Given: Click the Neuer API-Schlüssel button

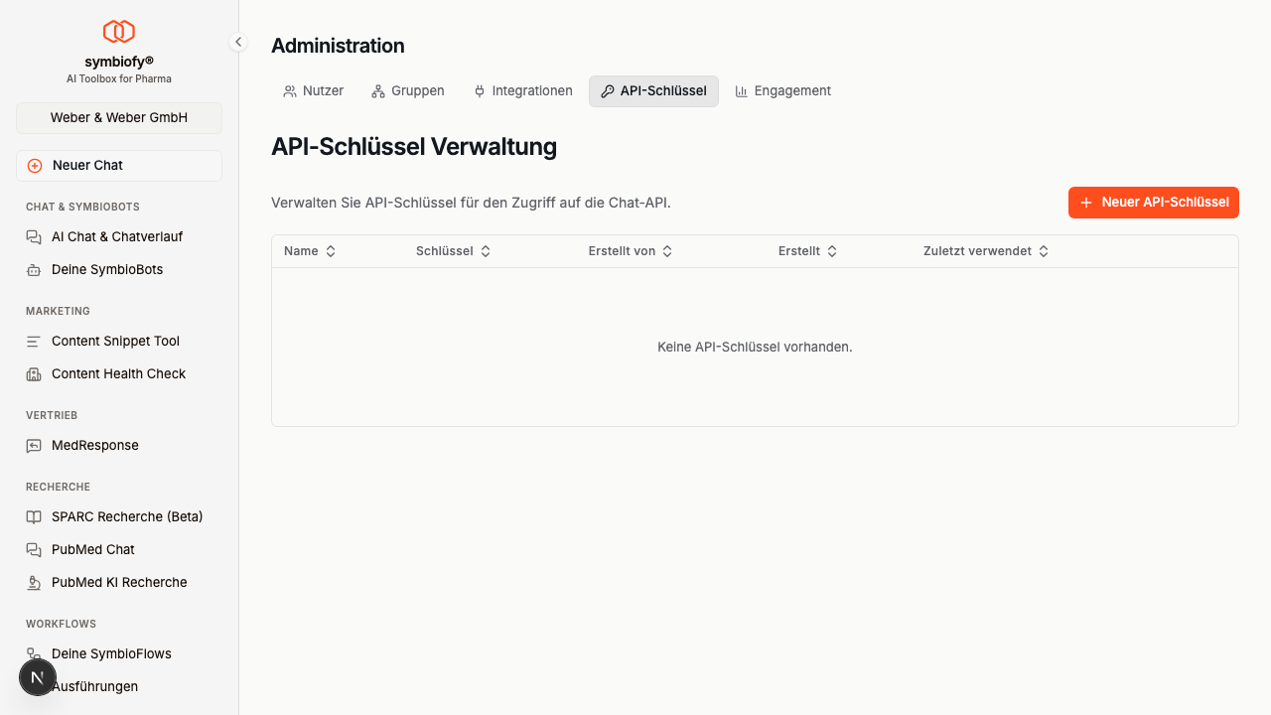Looking at the screenshot, I should coord(1153,202).
